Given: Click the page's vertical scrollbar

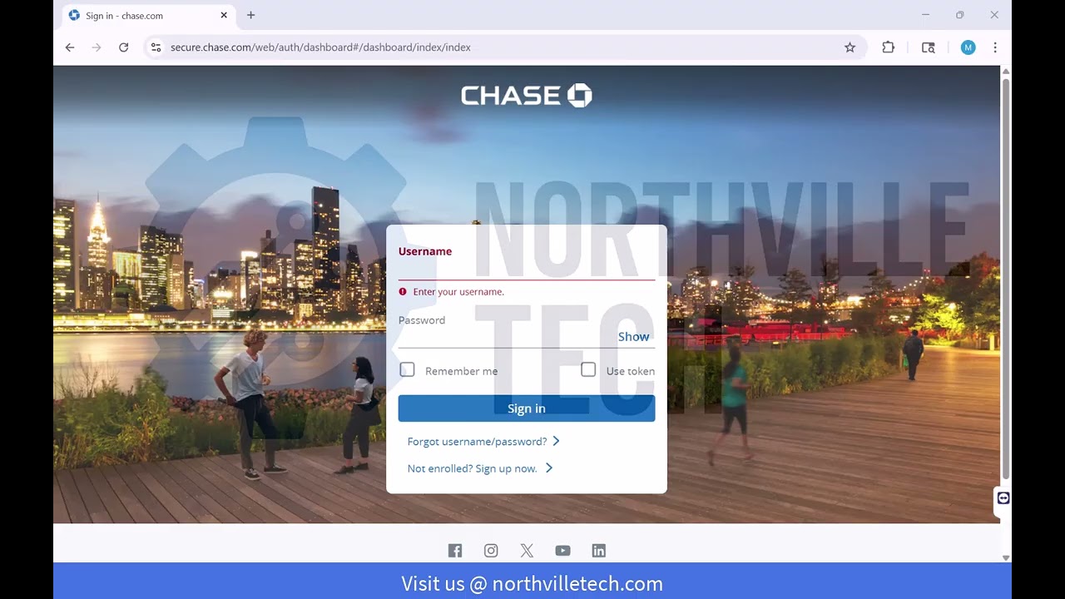Looking at the screenshot, I should point(1006,279).
